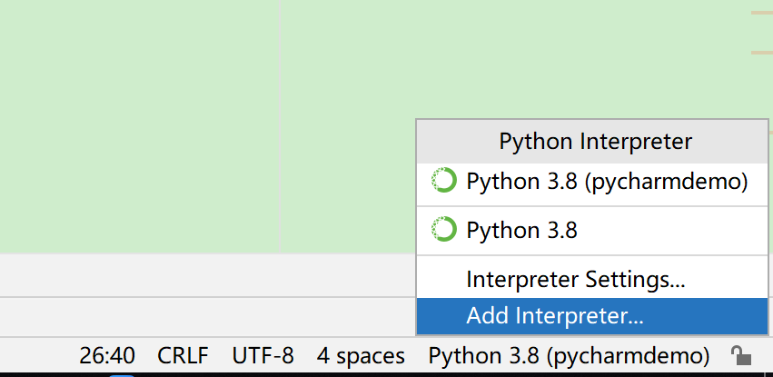Open the UTF-8 file encoding selector
The width and height of the screenshot is (773, 377).
263,356
